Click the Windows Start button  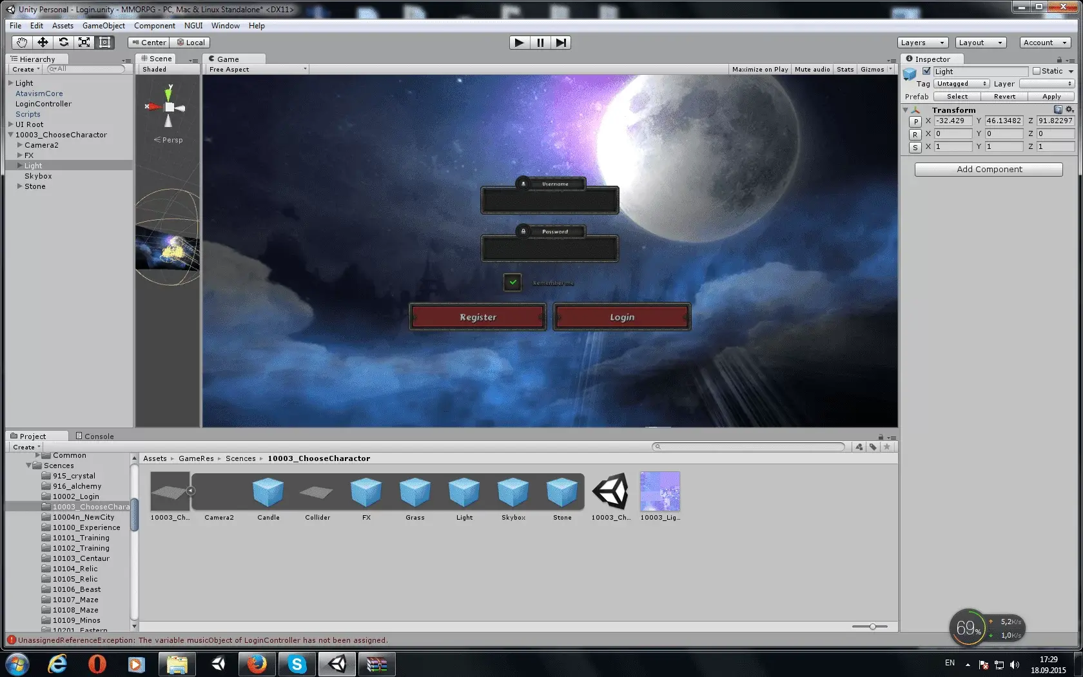(17, 663)
